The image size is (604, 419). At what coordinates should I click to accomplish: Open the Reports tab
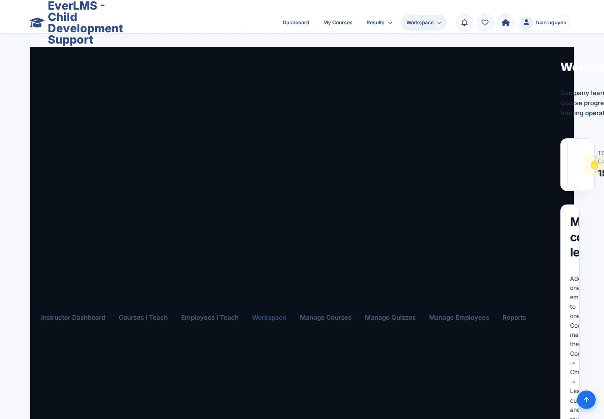point(514,318)
